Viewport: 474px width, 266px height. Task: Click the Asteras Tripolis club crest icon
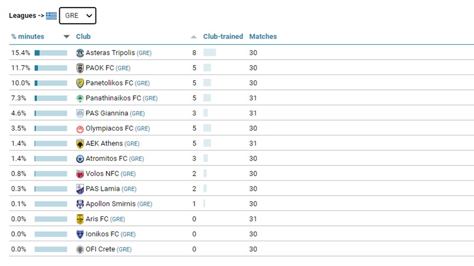80,53
